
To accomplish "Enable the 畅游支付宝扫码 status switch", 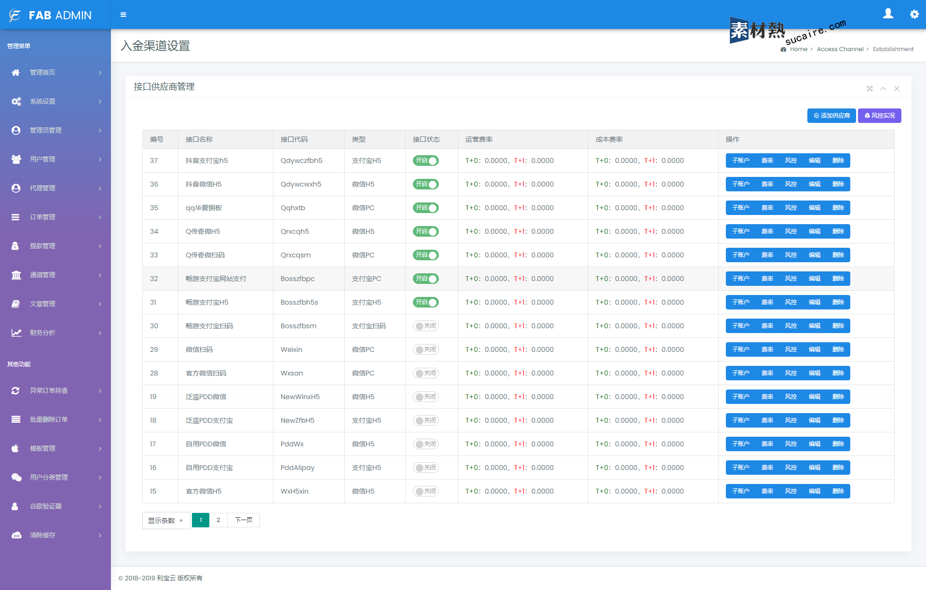I will tap(426, 326).
